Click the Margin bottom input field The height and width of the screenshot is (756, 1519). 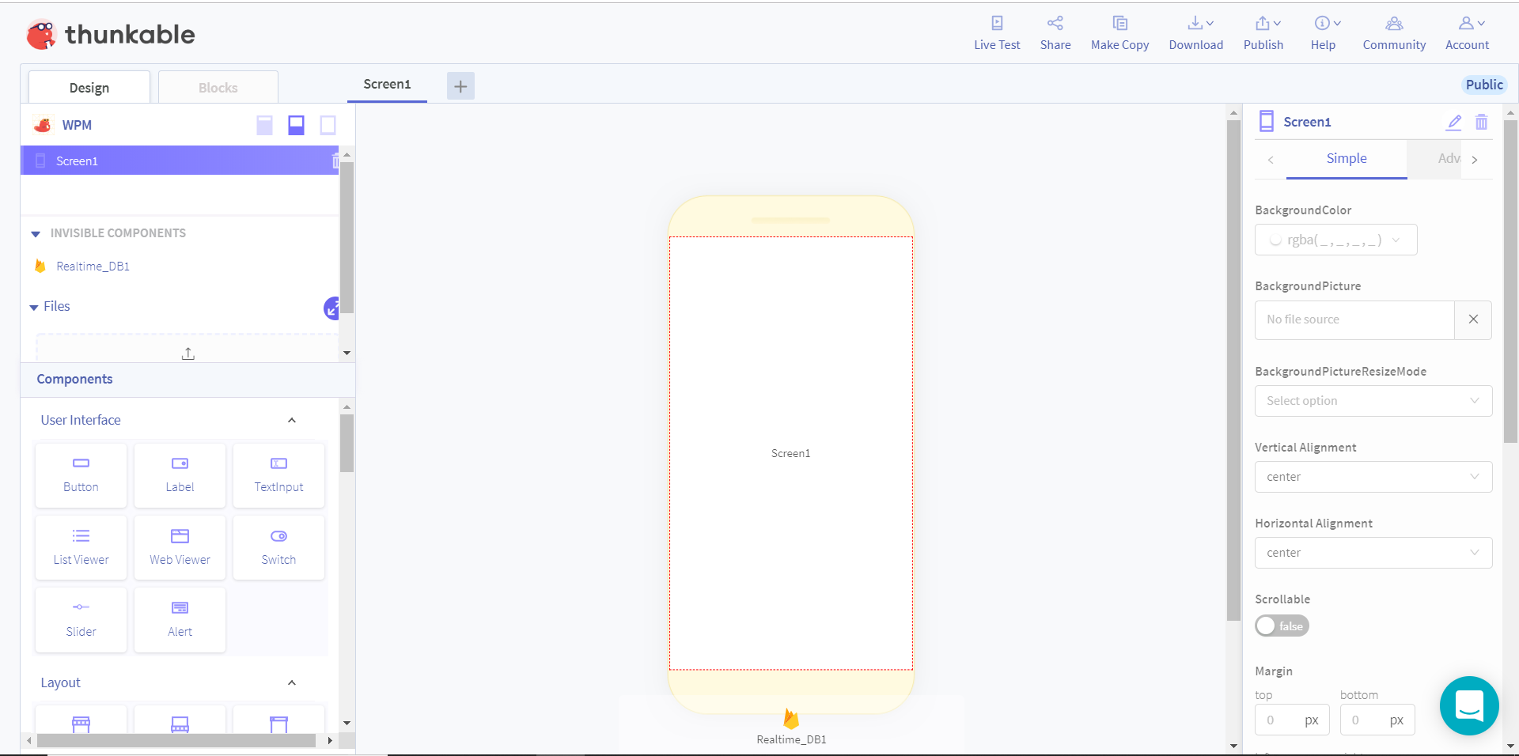pos(1377,720)
